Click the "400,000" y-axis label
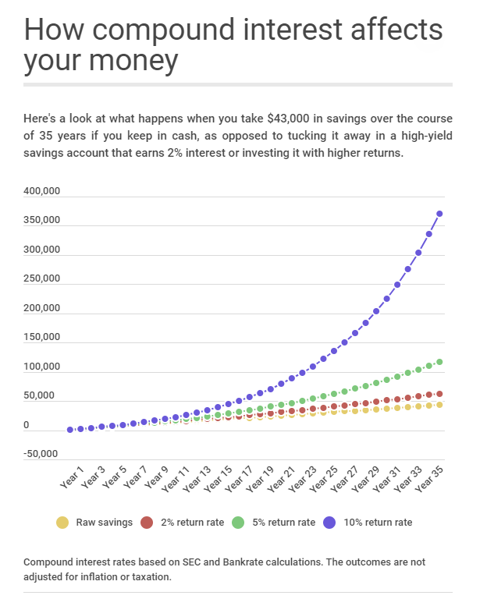 pos(42,192)
